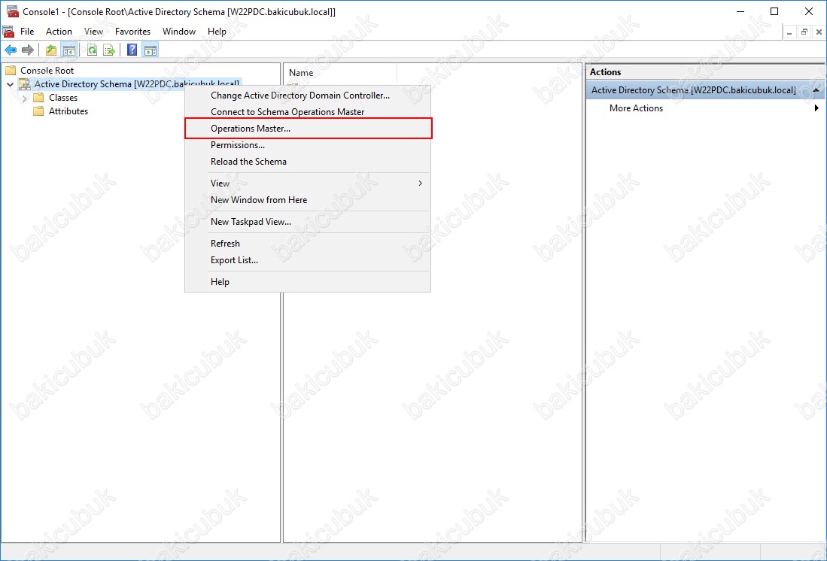Click the Name column header

(x=340, y=73)
